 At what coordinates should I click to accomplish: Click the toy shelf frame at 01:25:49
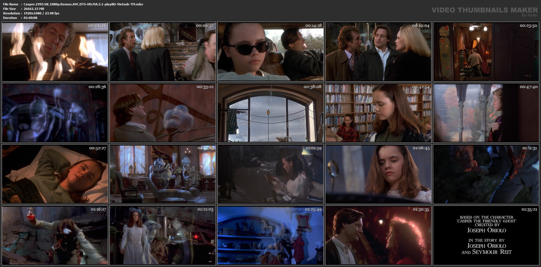(x=270, y=235)
